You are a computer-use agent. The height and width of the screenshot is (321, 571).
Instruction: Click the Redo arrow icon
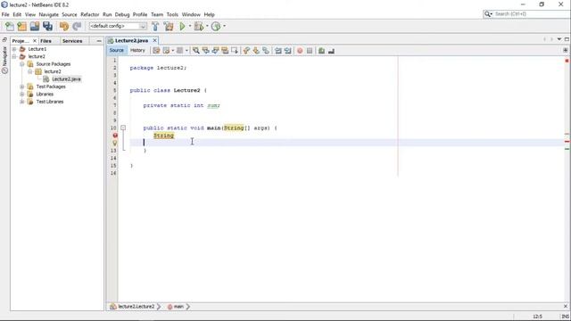tap(77, 26)
